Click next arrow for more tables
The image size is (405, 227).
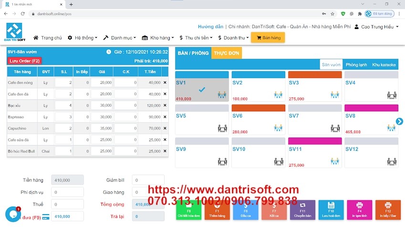399,121
